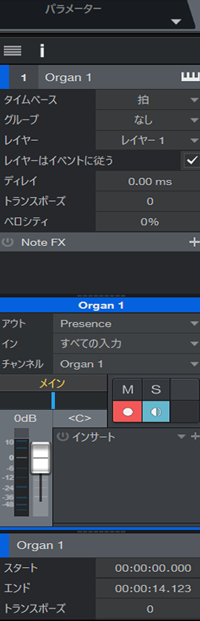200x621 pixels.
Task: Open the Organ 1 instrument keyboard icon
Action: [x=190, y=77]
